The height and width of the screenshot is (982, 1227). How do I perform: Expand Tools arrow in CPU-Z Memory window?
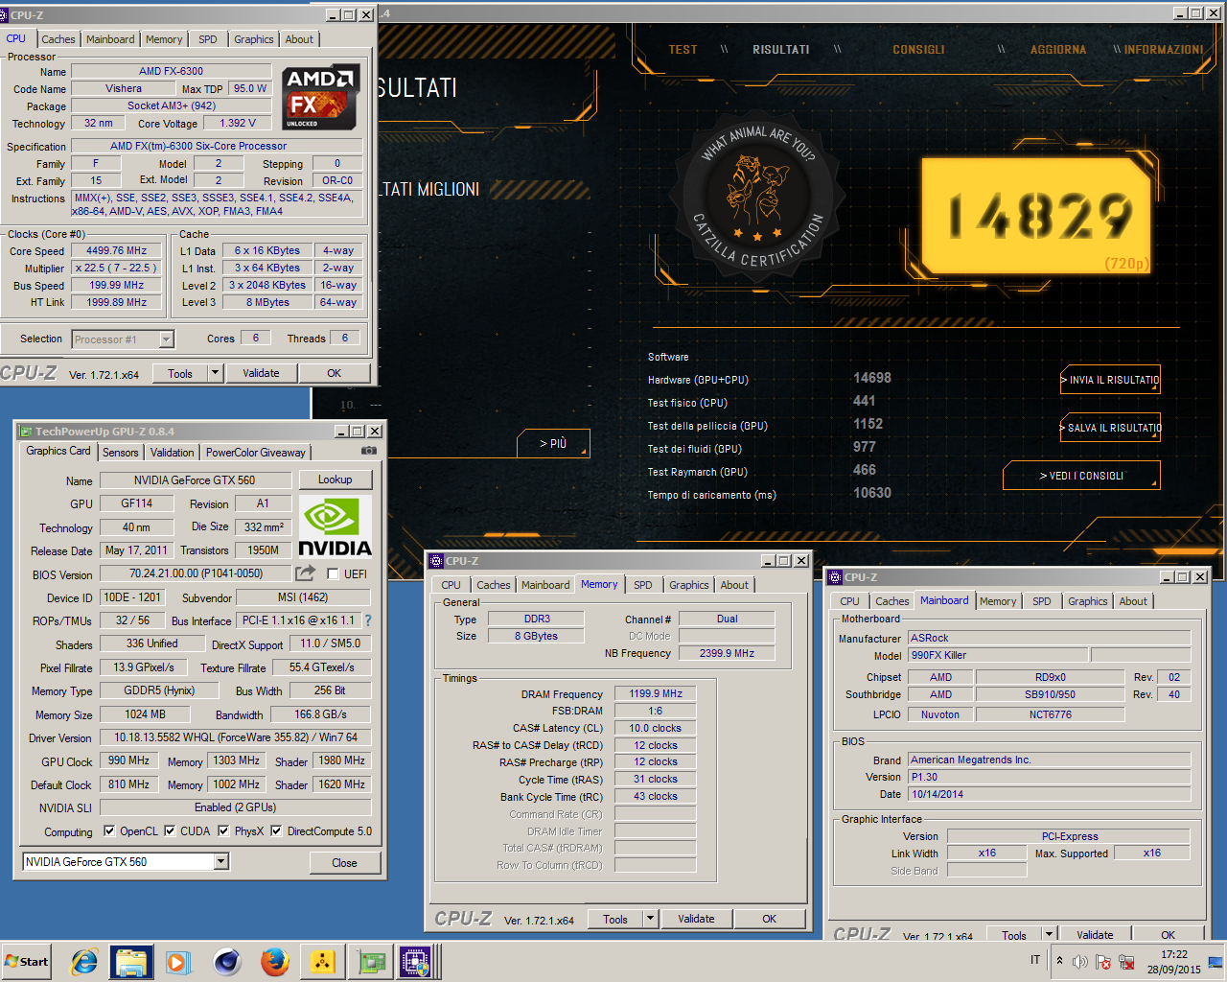[651, 919]
